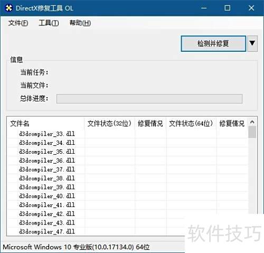The image size is (264, 253).
Task: Open the 帮助(H) menu
Action: click(80, 23)
